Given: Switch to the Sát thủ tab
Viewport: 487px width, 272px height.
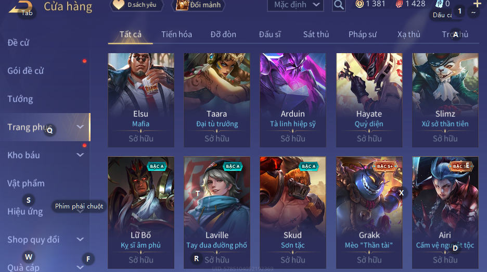Looking at the screenshot, I should (x=316, y=34).
